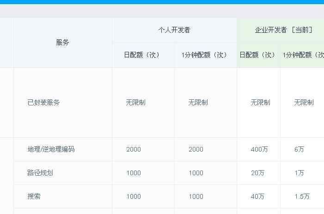Click 2000 daily quota for 地理/逆地理编码

point(134,149)
